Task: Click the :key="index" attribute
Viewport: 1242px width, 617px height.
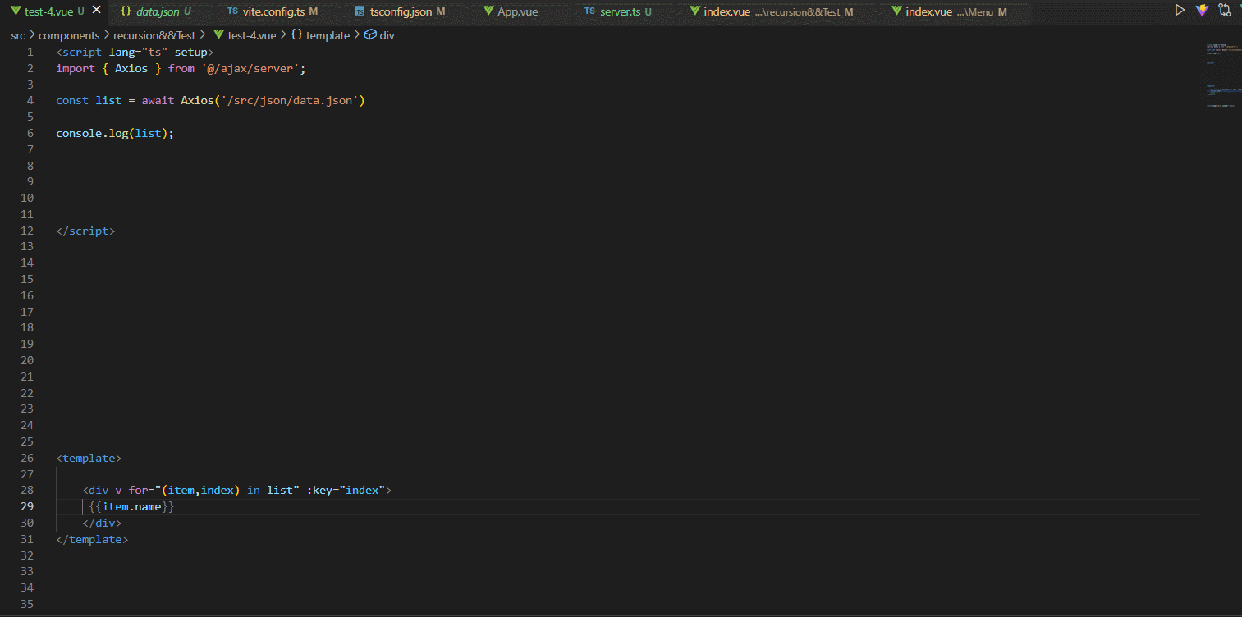Action: (346, 490)
